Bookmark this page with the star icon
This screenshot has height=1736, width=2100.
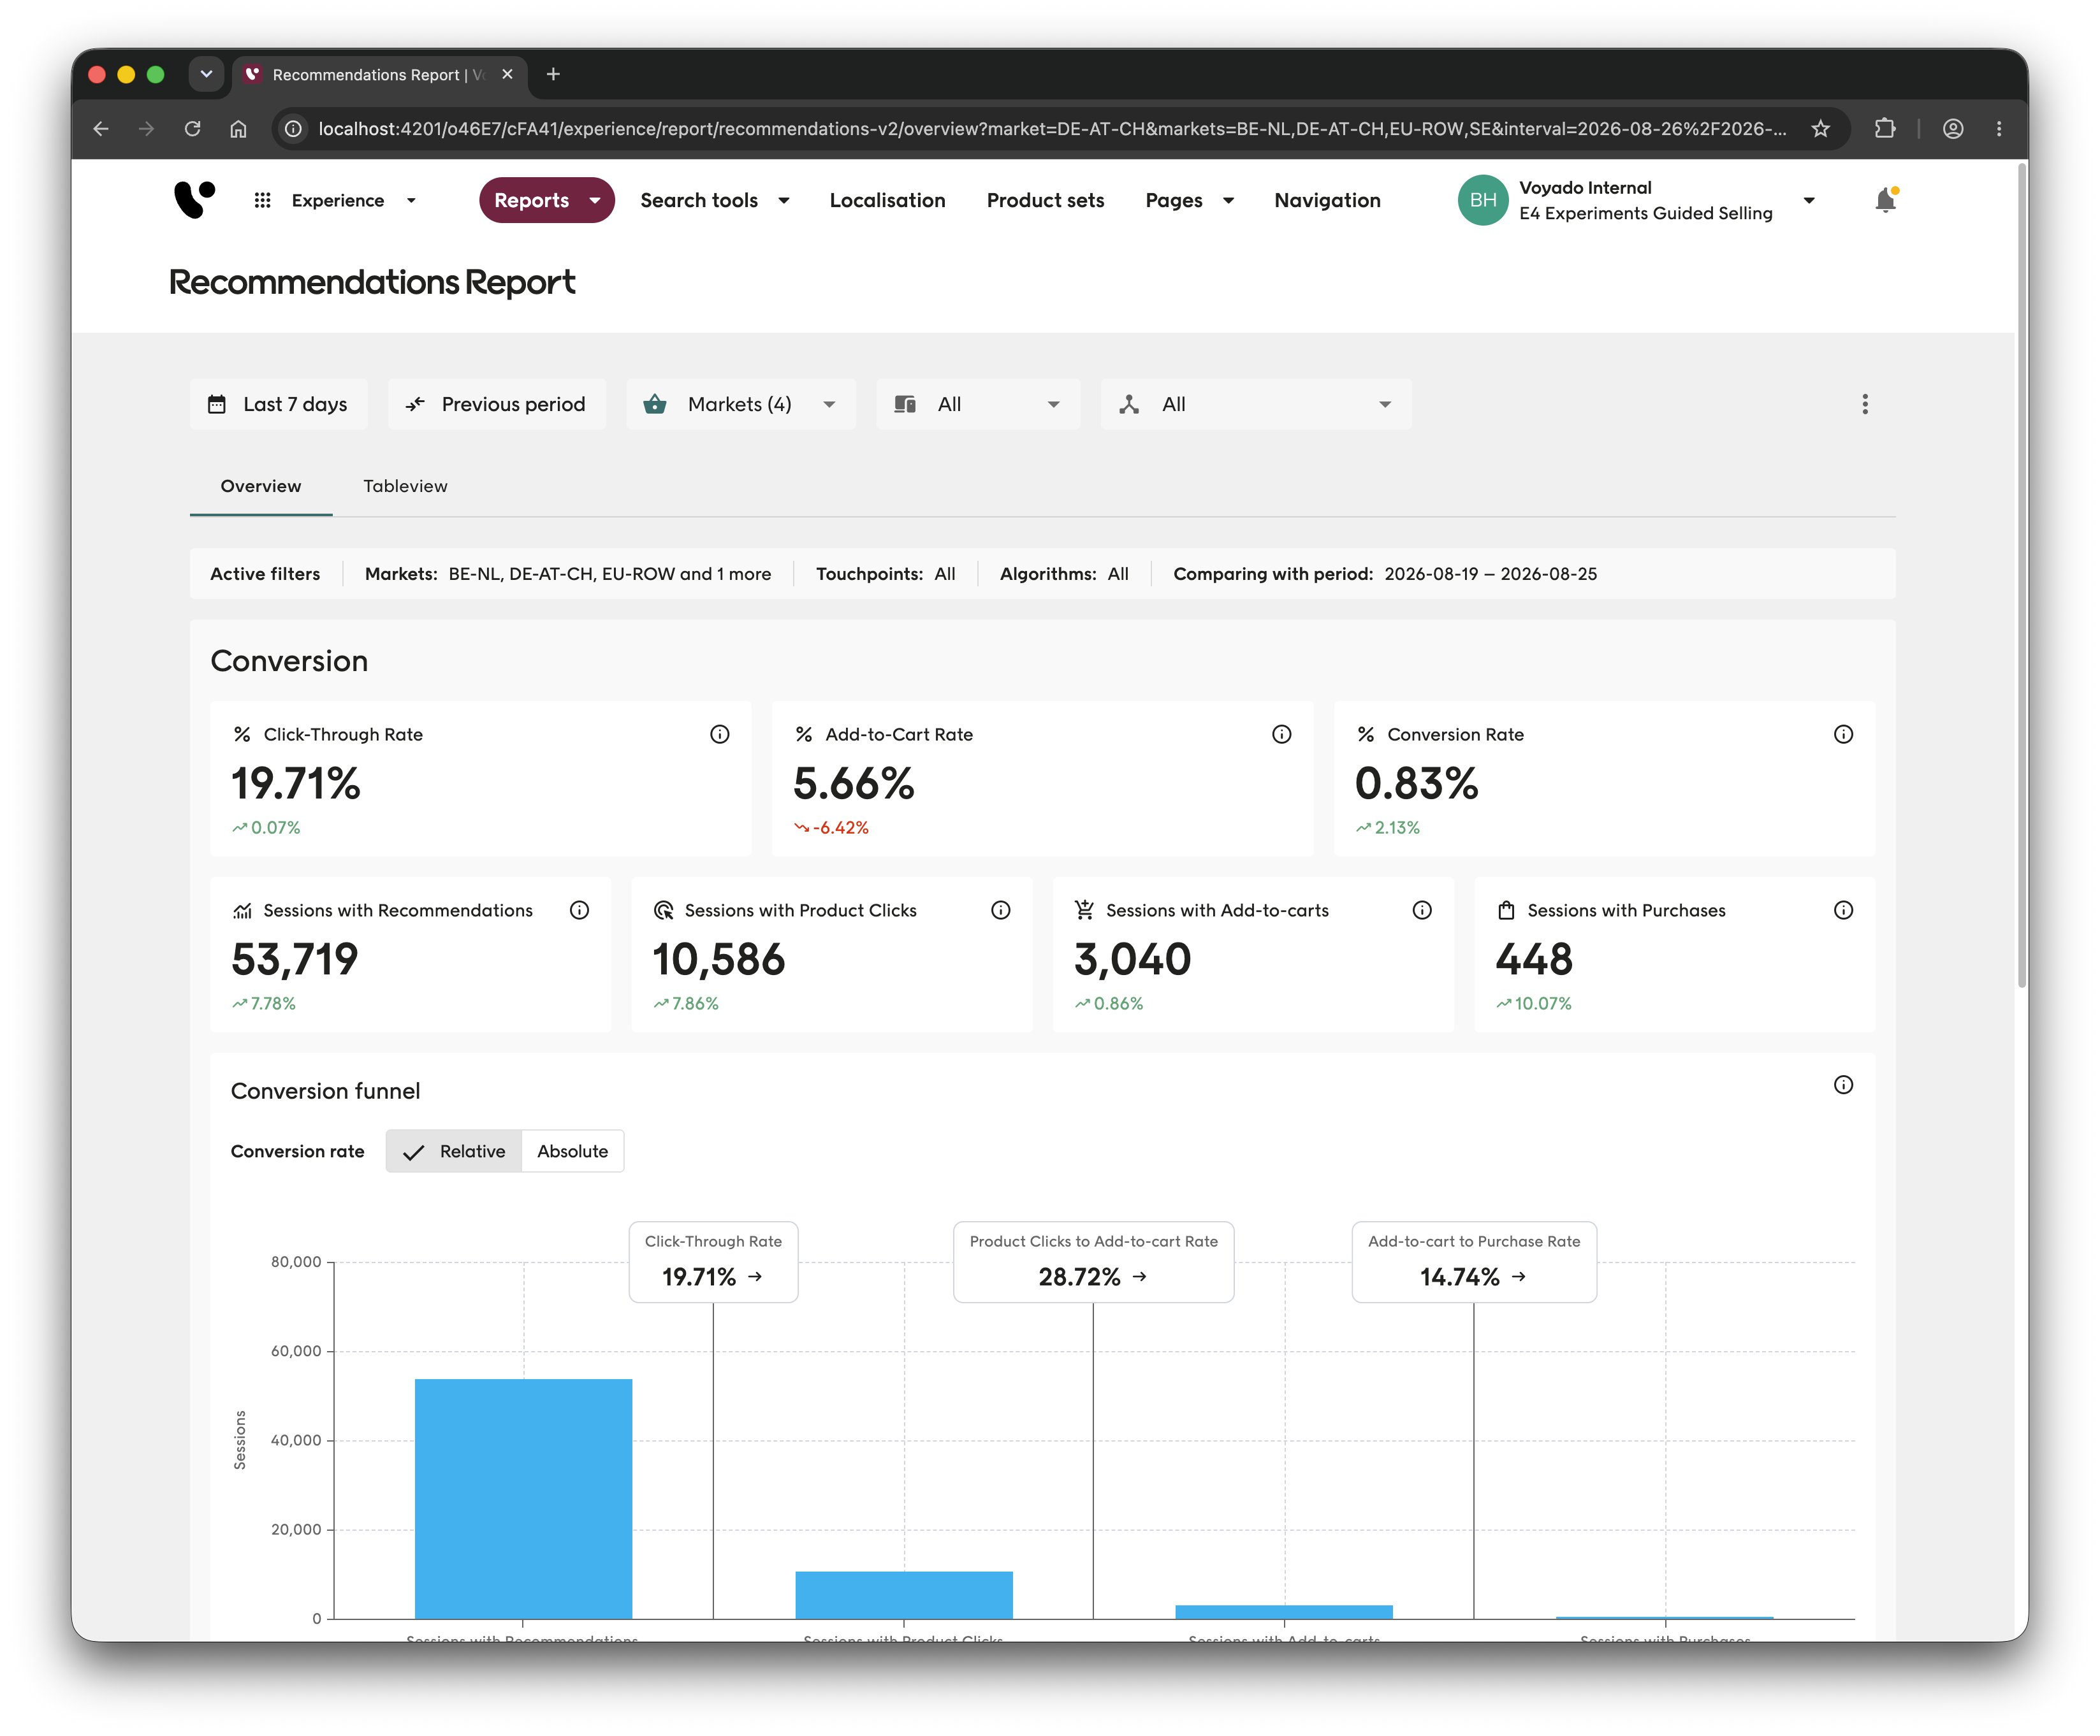tap(1821, 129)
